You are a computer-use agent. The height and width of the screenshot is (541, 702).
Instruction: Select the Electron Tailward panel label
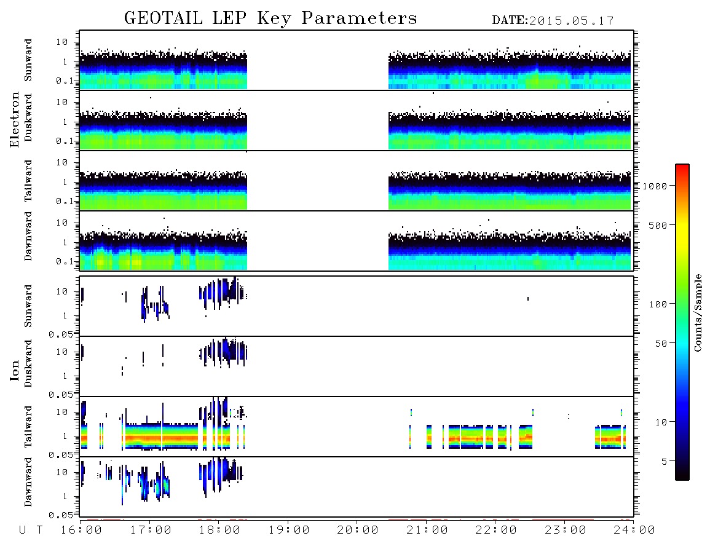click(x=28, y=181)
